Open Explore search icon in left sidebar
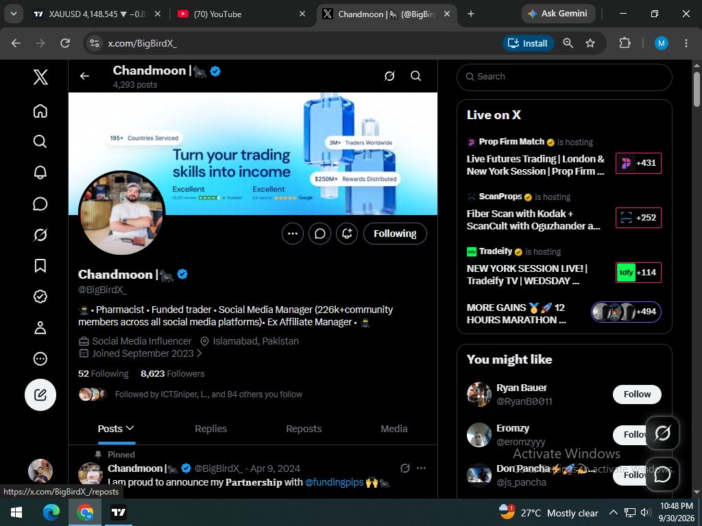 (40, 141)
